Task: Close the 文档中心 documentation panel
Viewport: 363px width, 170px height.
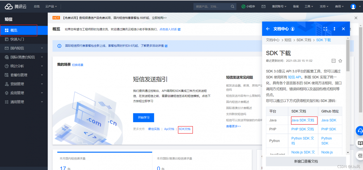Action: tap(343, 29)
